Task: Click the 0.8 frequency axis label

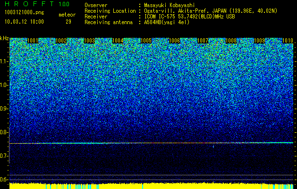Action: point(4,132)
